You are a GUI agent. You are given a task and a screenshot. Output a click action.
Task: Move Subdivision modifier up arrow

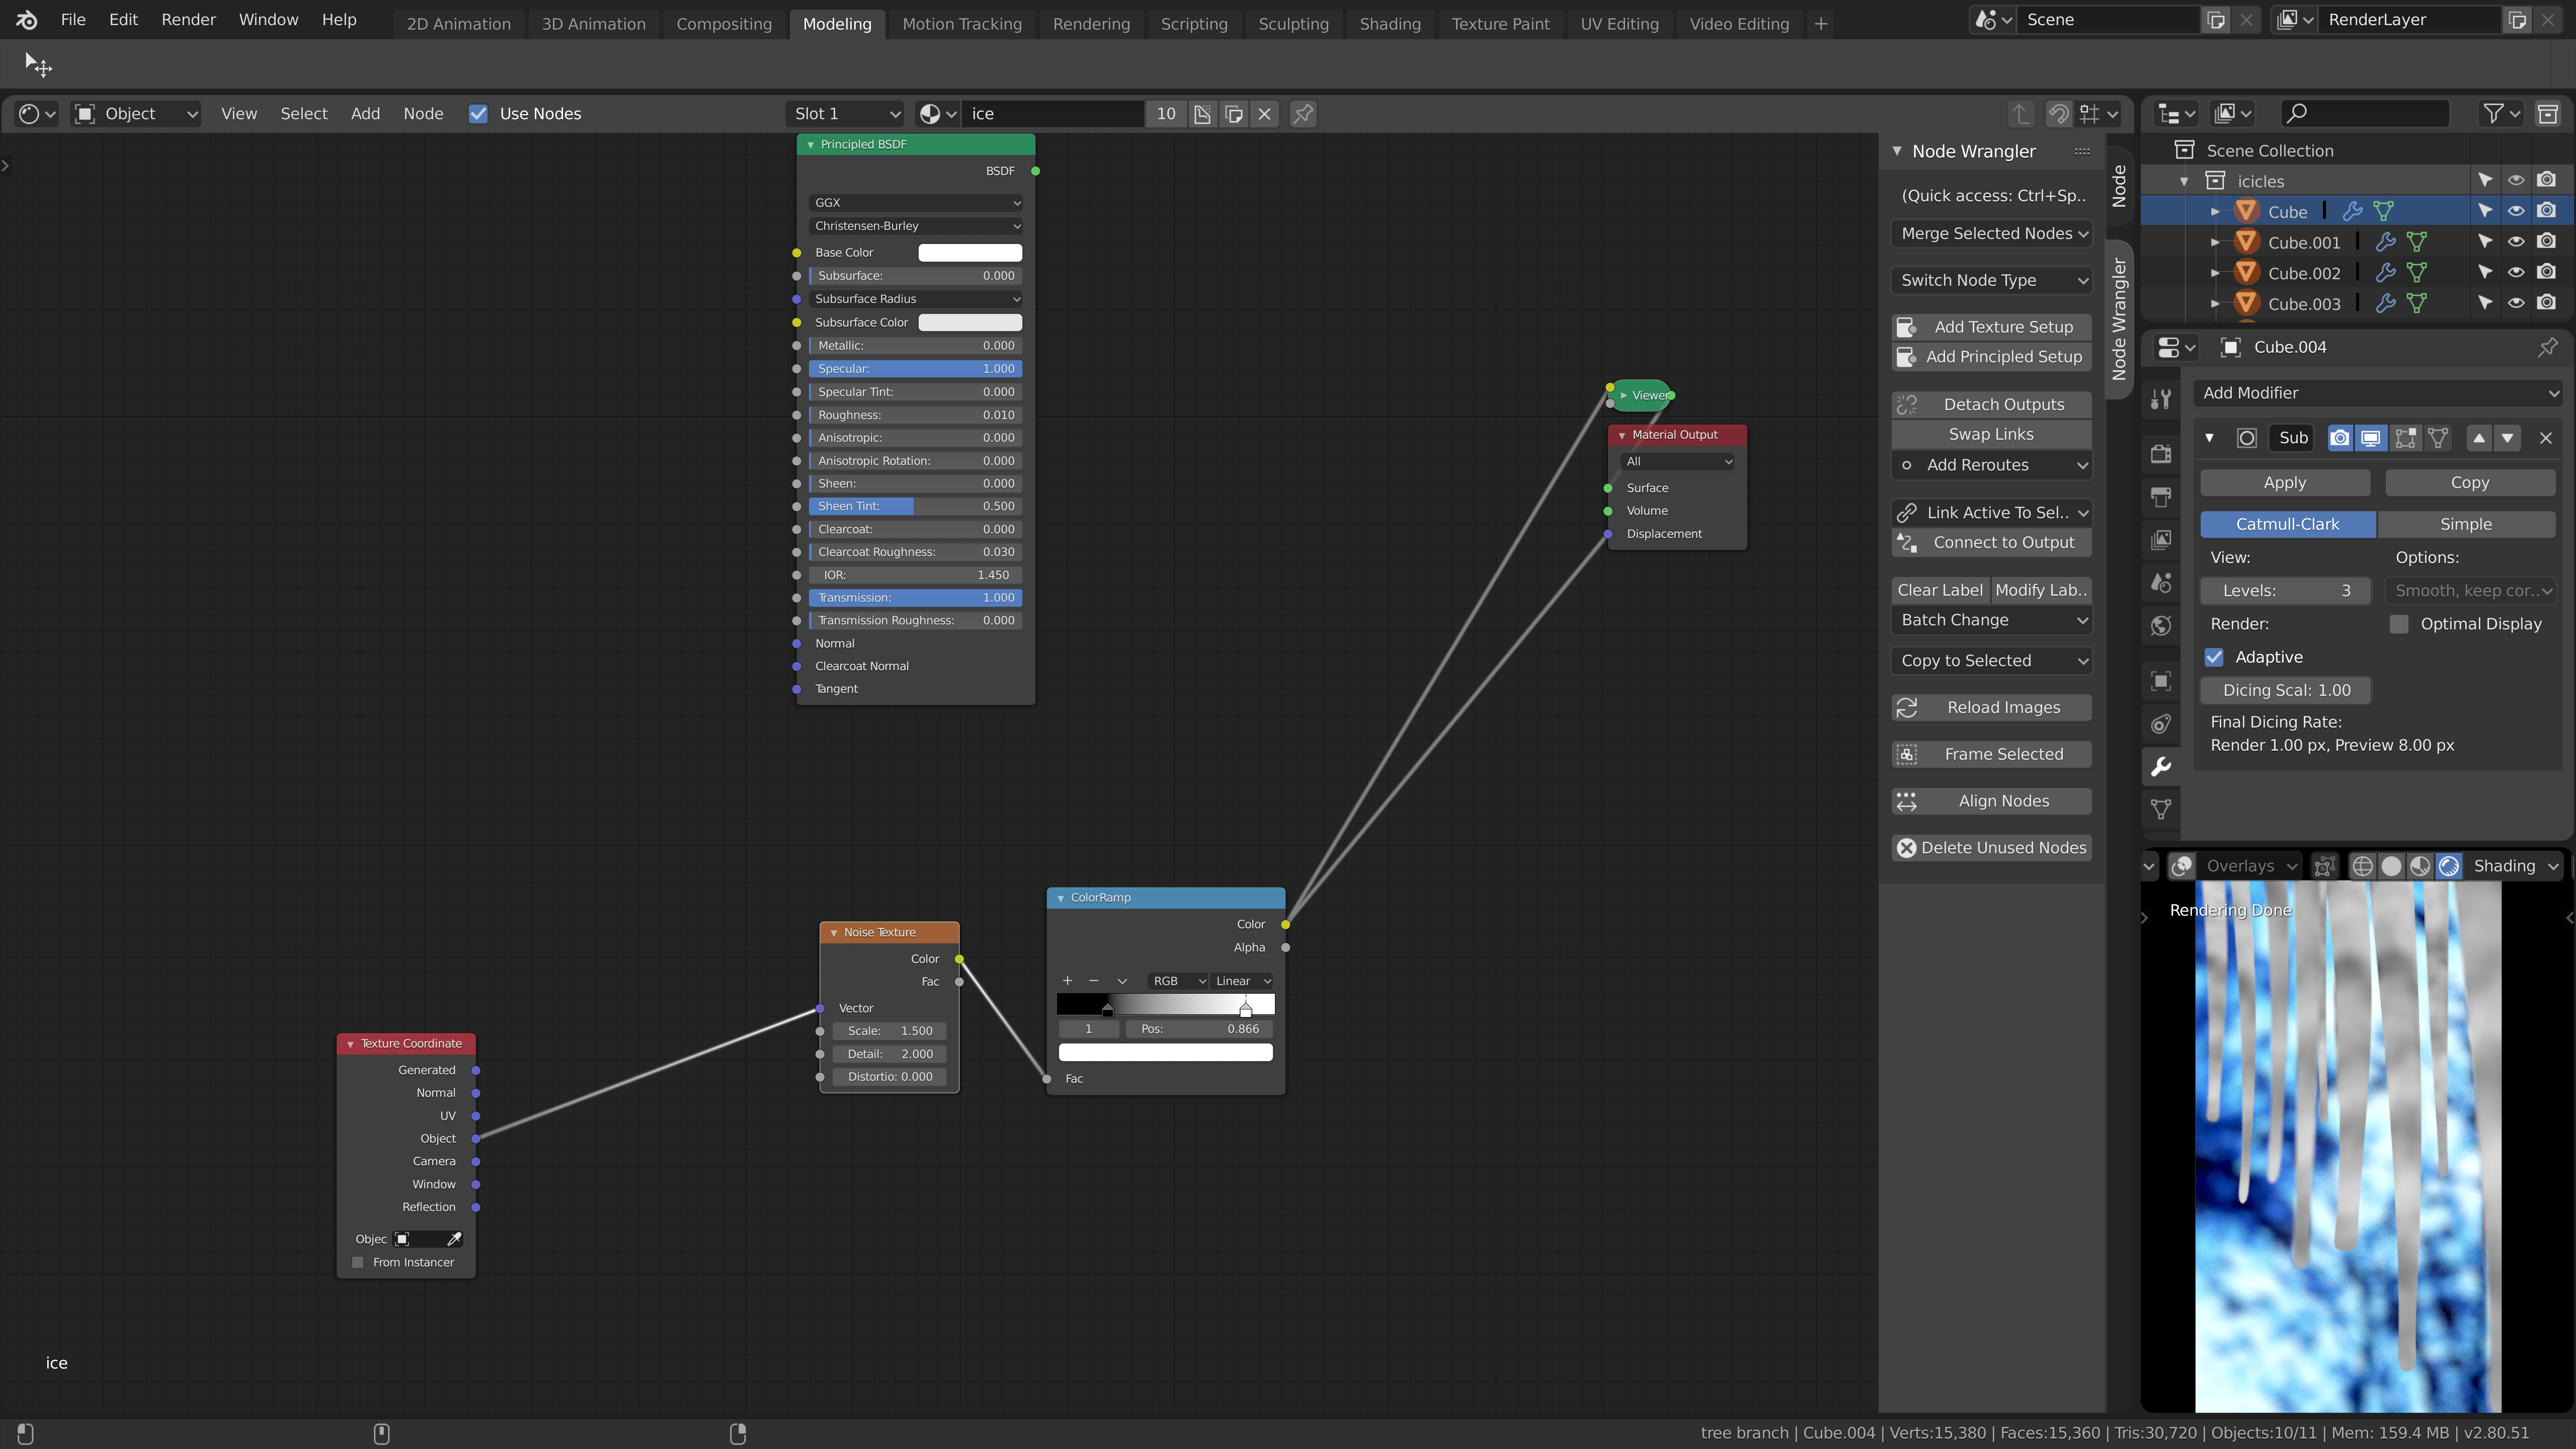(2479, 438)
